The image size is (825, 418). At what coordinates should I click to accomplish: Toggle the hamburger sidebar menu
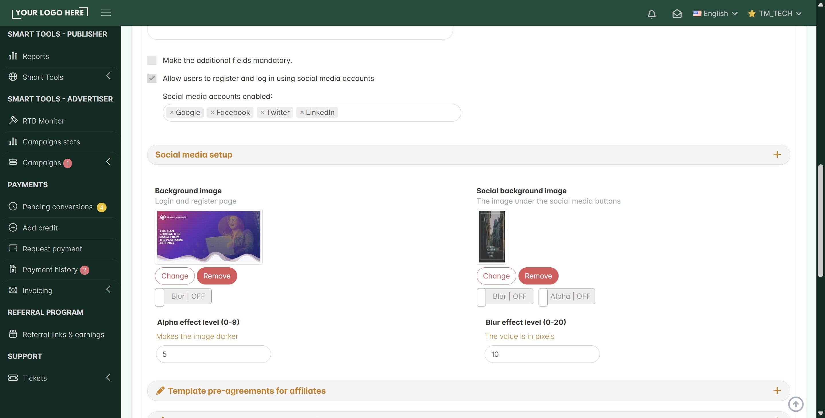(106, 13)
